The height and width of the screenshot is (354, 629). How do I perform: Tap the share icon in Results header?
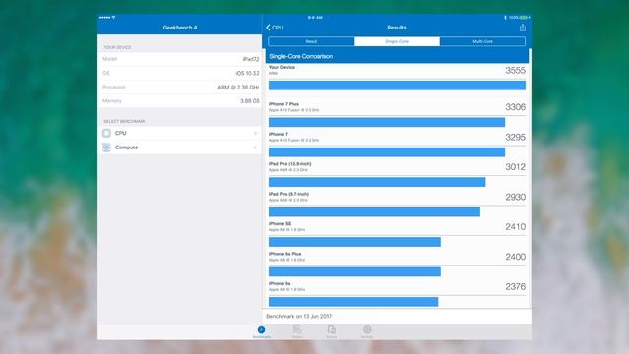click(522, 28)
